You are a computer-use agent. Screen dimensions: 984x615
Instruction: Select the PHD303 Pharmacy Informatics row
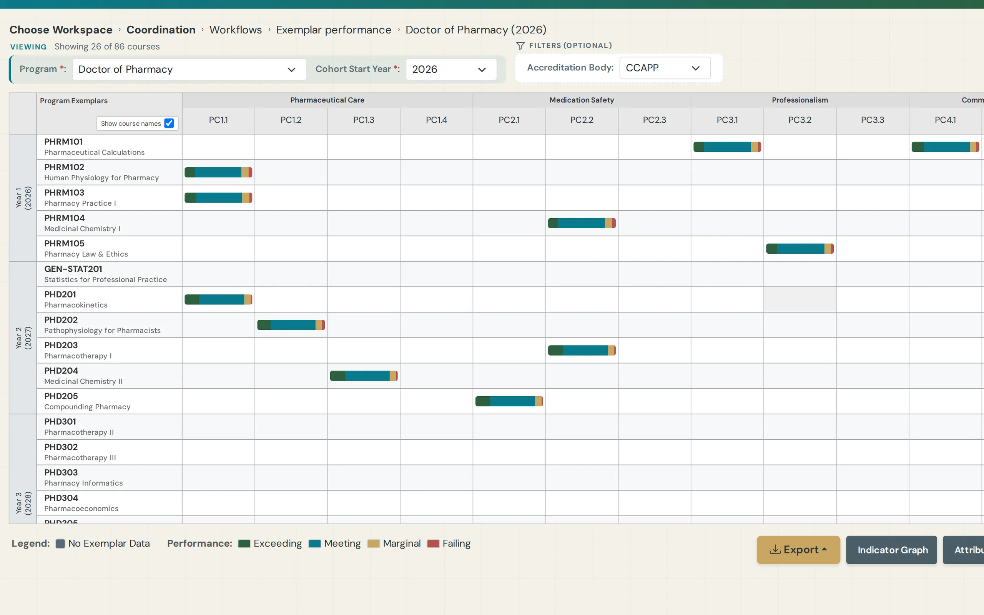coord(110,477)
